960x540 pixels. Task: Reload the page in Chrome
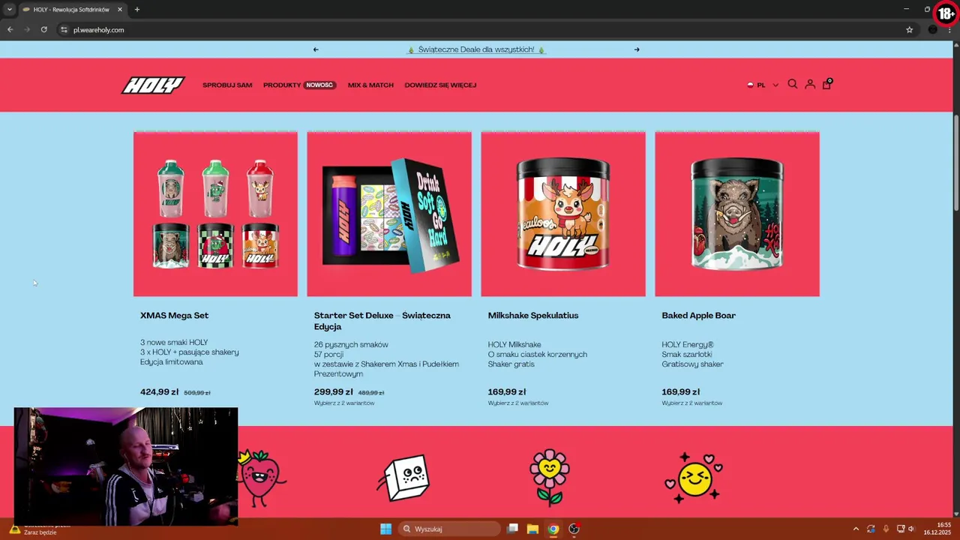pyautogui.click(x=43, y=30)
